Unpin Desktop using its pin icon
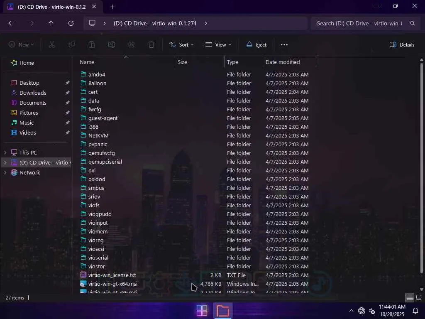425x319 pixels. coord(67,83)
